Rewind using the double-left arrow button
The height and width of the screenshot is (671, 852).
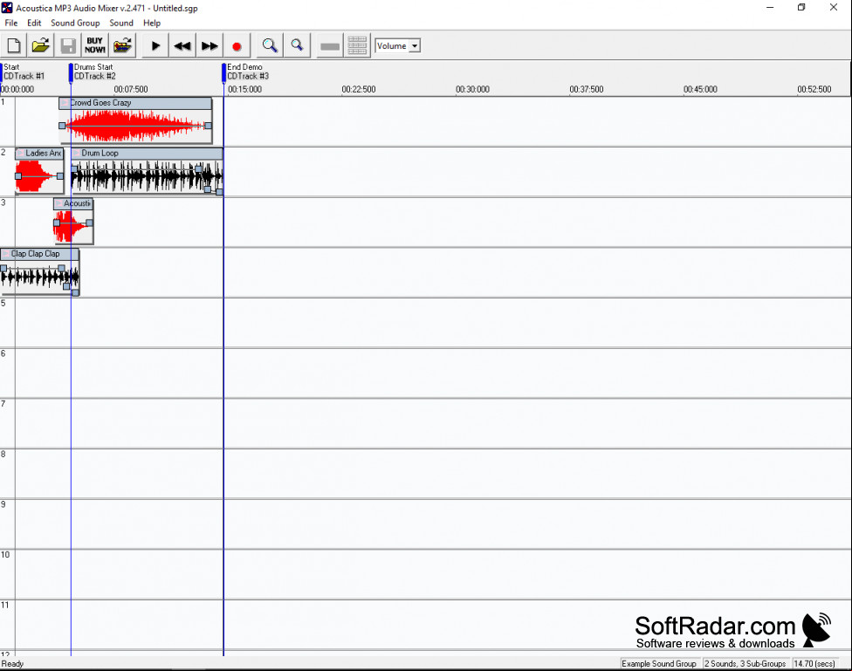coord(182,46)
